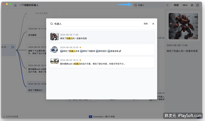Click robot thumbnail of first search result
Viewport: 205px width, 121px height.
[x=55, y=37]
